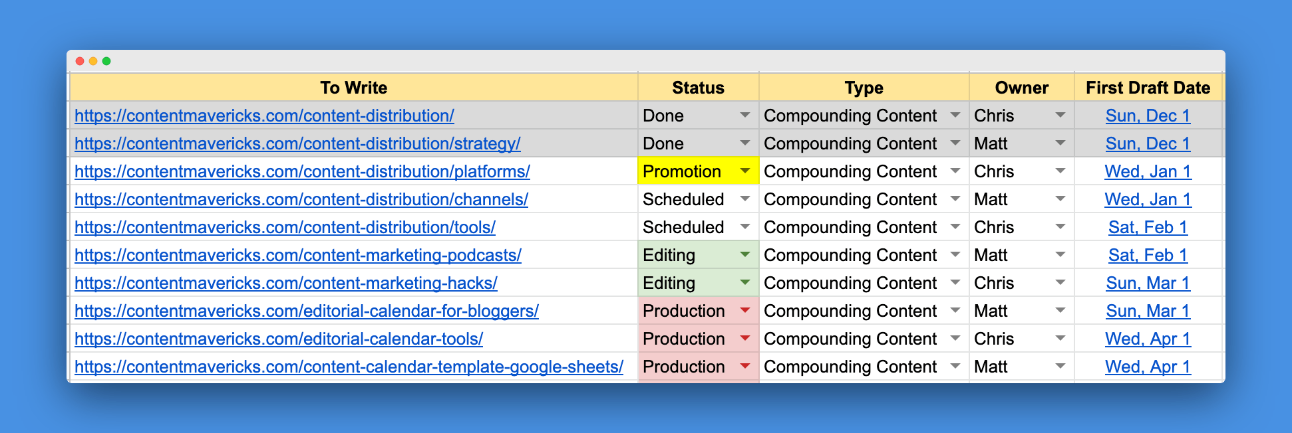Expand Type dropdown in hacks/ row

pos(955,283)
